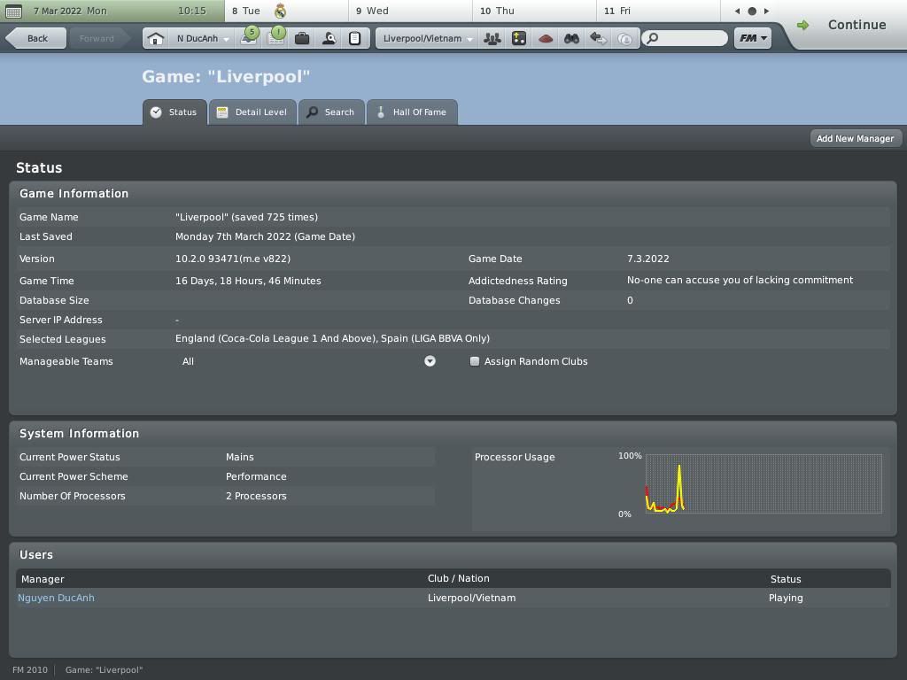Open the scouting binoculars icon

click(x=571, y=39)
